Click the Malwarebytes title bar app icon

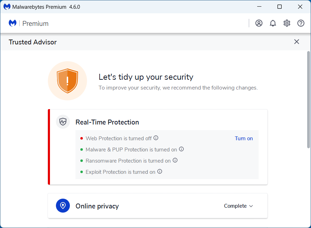tap(7, 7)
